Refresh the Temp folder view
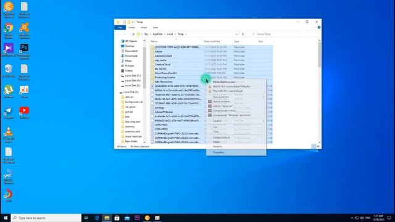The width and height of the screenshot is (395, 222). pyautogui.click(x=243, y=34)
